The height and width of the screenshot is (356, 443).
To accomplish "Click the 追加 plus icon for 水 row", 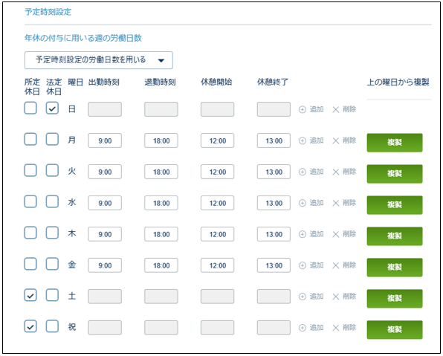I will coord(303,203).
